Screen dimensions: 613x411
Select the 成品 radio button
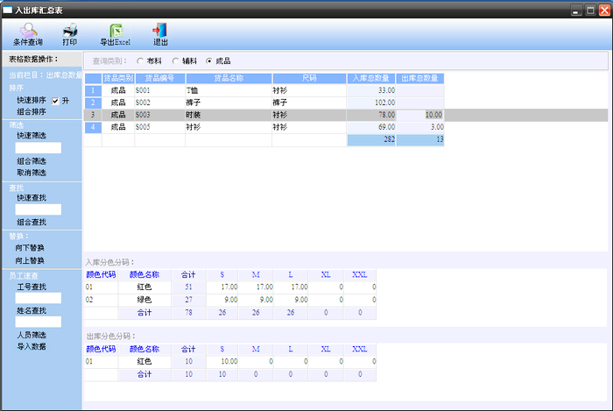[208, 61]
